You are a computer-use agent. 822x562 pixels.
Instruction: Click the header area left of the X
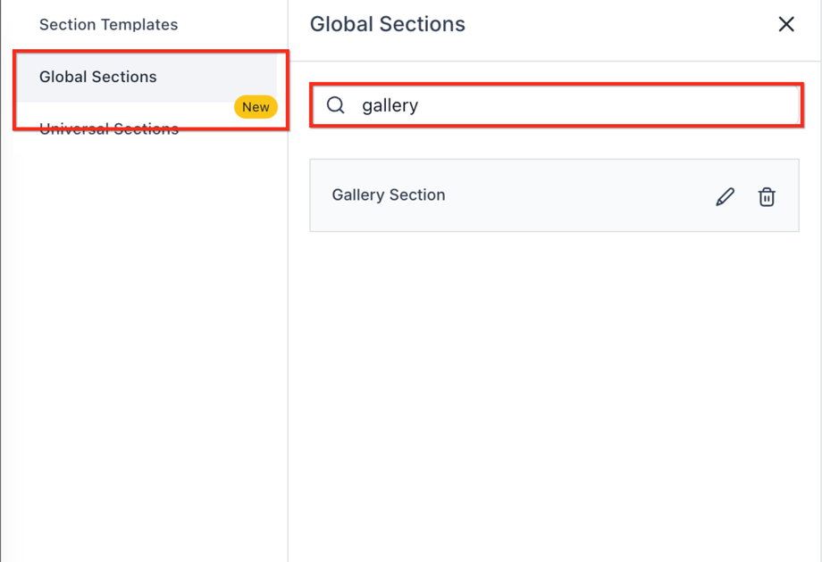625,24
